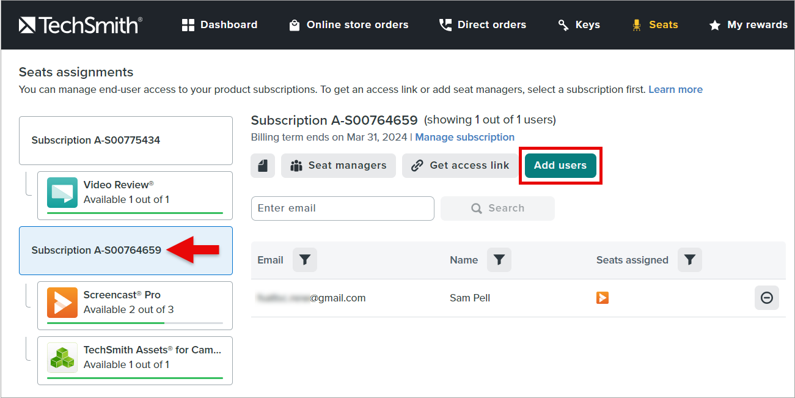The image size is (795, 398).
Task: Click Add users button
Action: [560, 166]
